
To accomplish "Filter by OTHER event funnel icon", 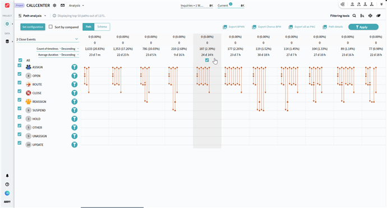I will pyautogui.click(x=74, y=127).
